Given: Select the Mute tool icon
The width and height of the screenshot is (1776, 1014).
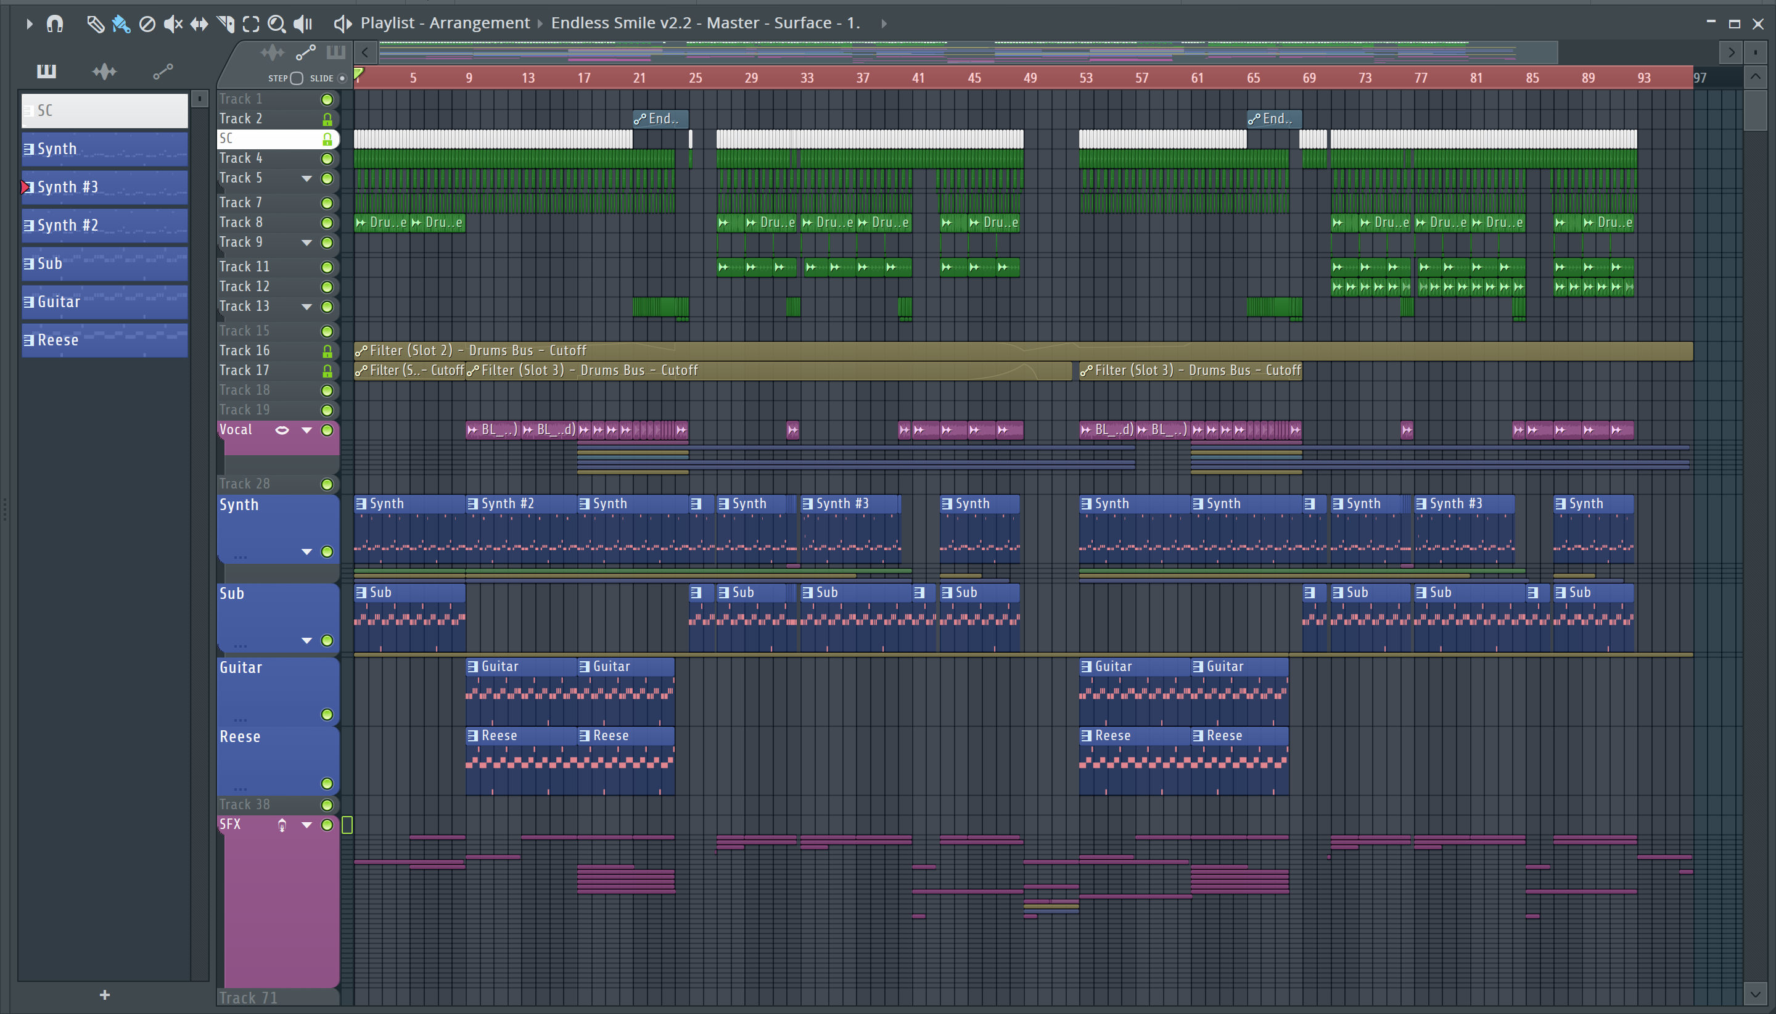Looking at the screenshot, I should (x=173, y=25).
